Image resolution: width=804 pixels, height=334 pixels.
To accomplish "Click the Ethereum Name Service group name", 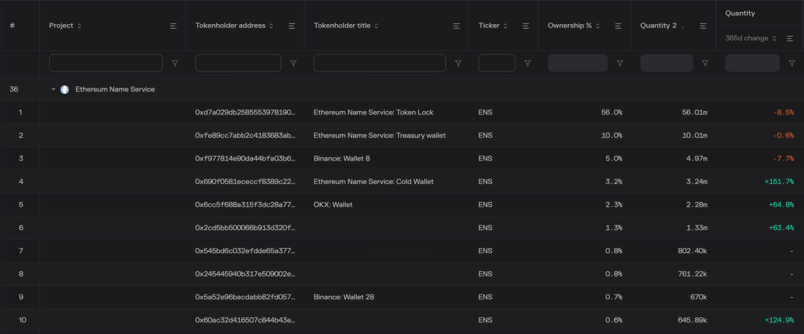I will tap(115, 89).
